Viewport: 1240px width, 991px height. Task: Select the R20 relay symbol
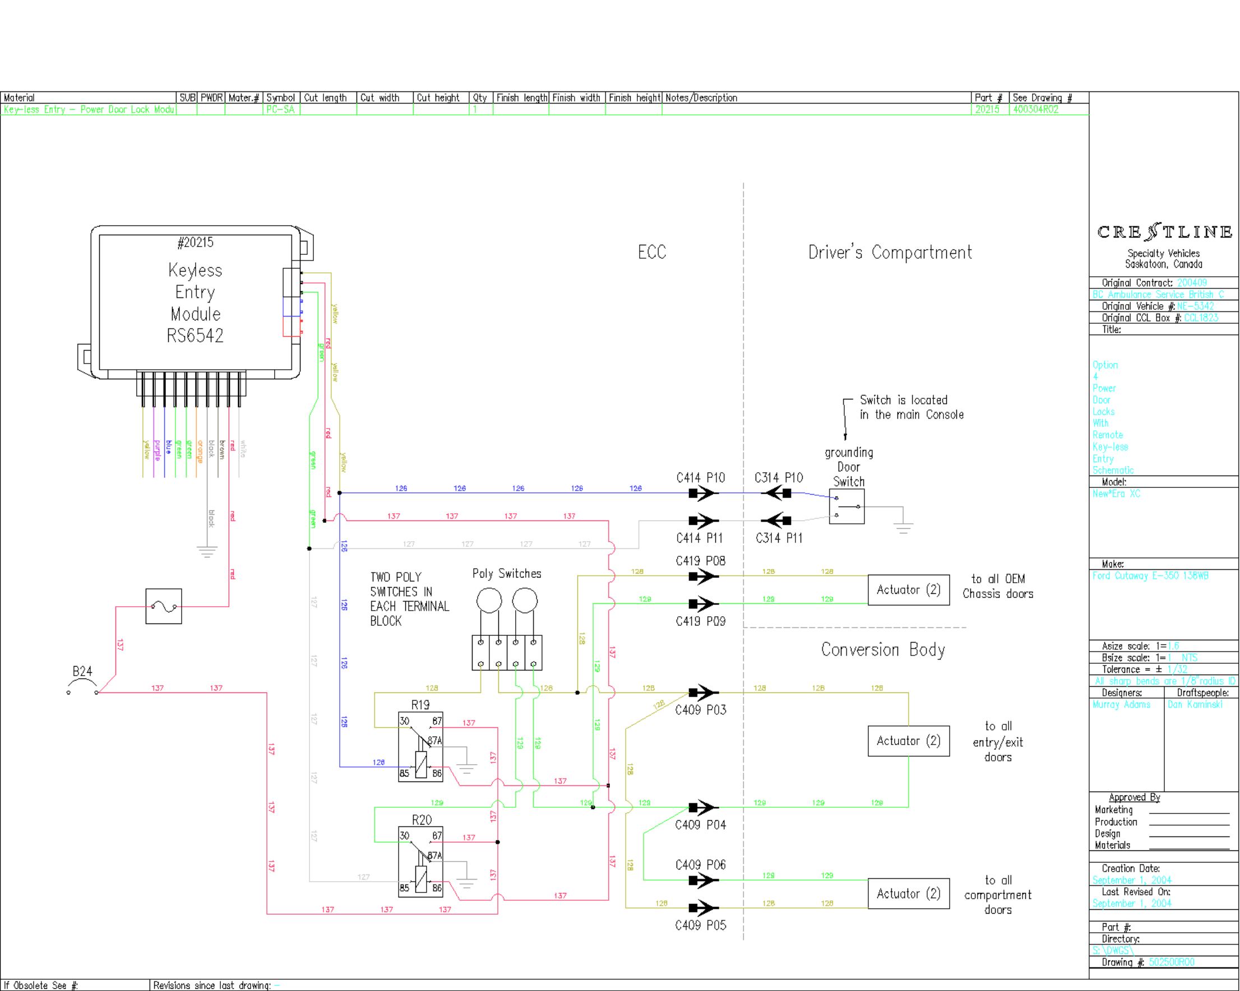tap(420, 861)
